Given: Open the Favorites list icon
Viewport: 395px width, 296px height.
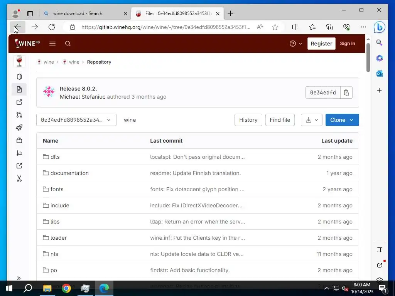Looking at the screenshot, I should click(312, 27).
